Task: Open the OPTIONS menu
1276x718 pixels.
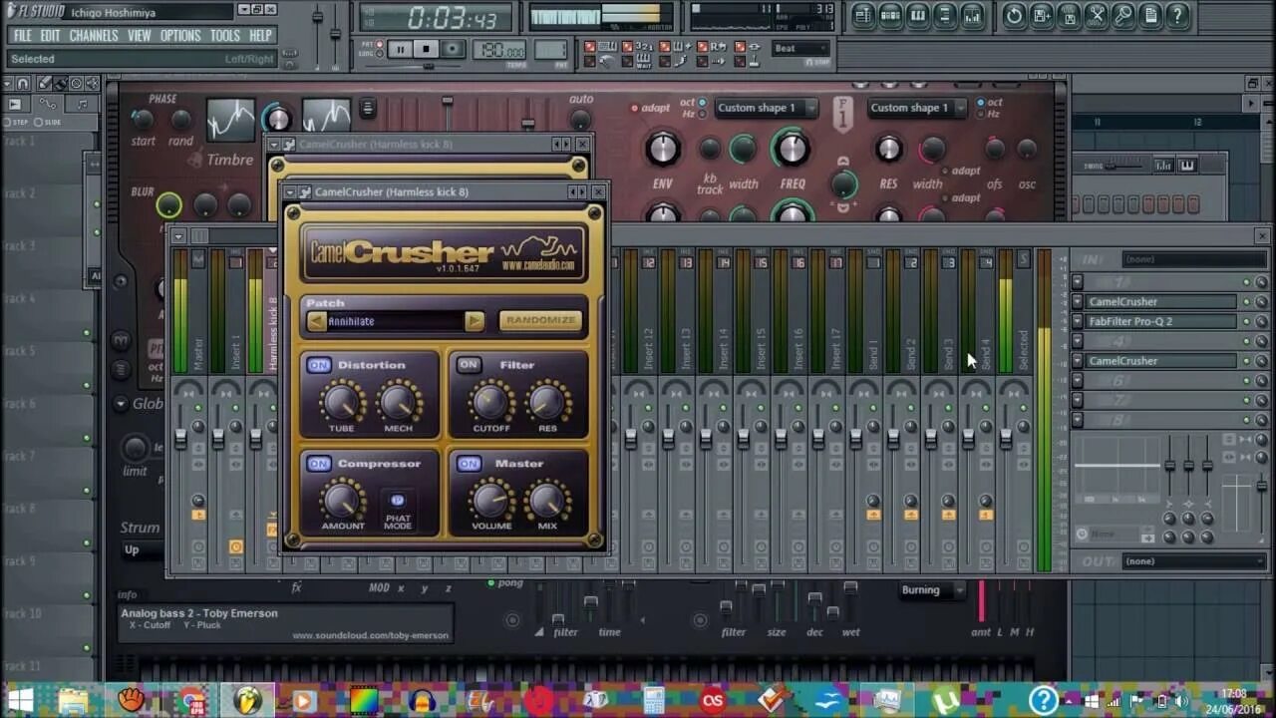Action: [180, 36]
